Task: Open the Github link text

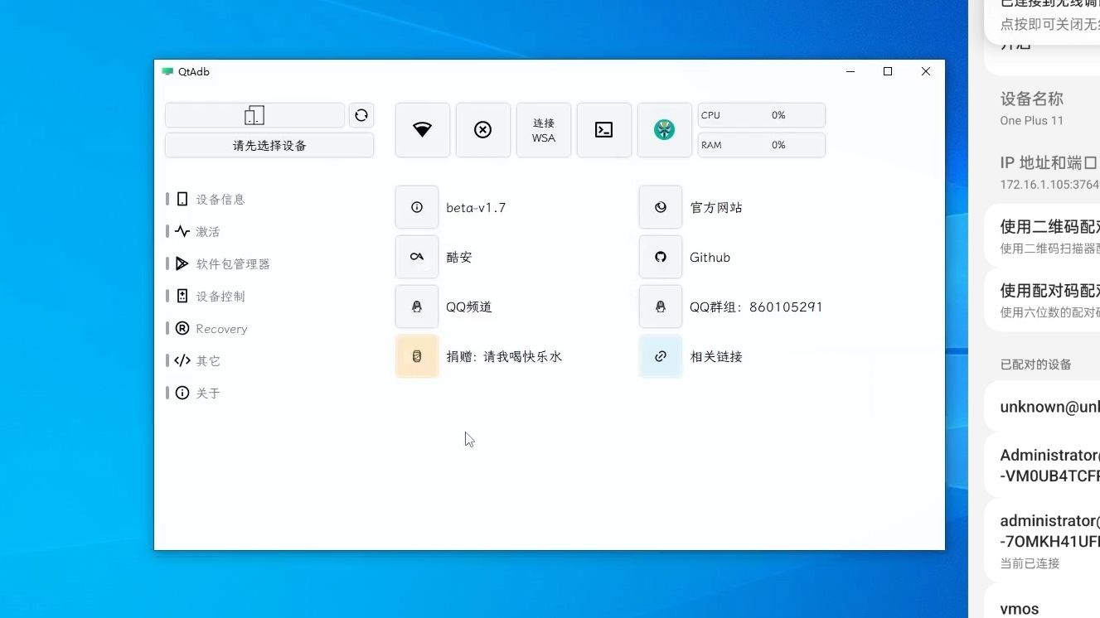Action: [710, 258]
